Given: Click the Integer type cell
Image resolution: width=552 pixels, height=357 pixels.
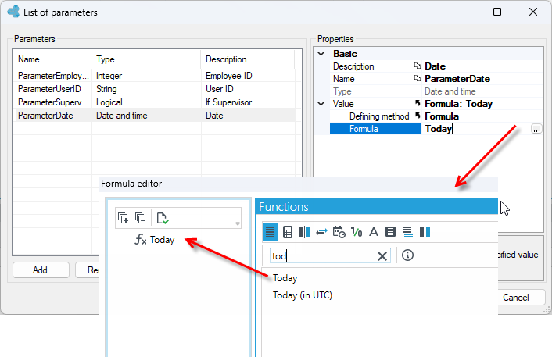Looking at the screenshot, I should [x=109, y=76].
